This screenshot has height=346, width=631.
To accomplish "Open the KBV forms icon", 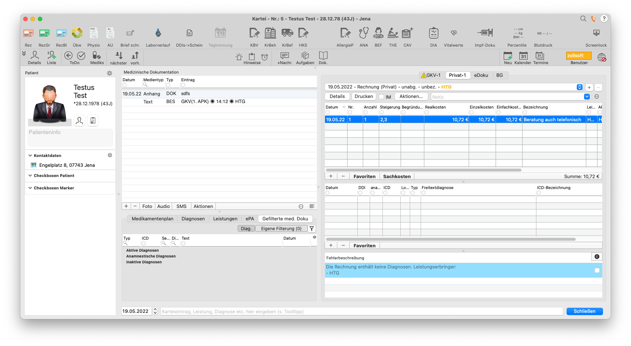I will click(x=254, y=33).
